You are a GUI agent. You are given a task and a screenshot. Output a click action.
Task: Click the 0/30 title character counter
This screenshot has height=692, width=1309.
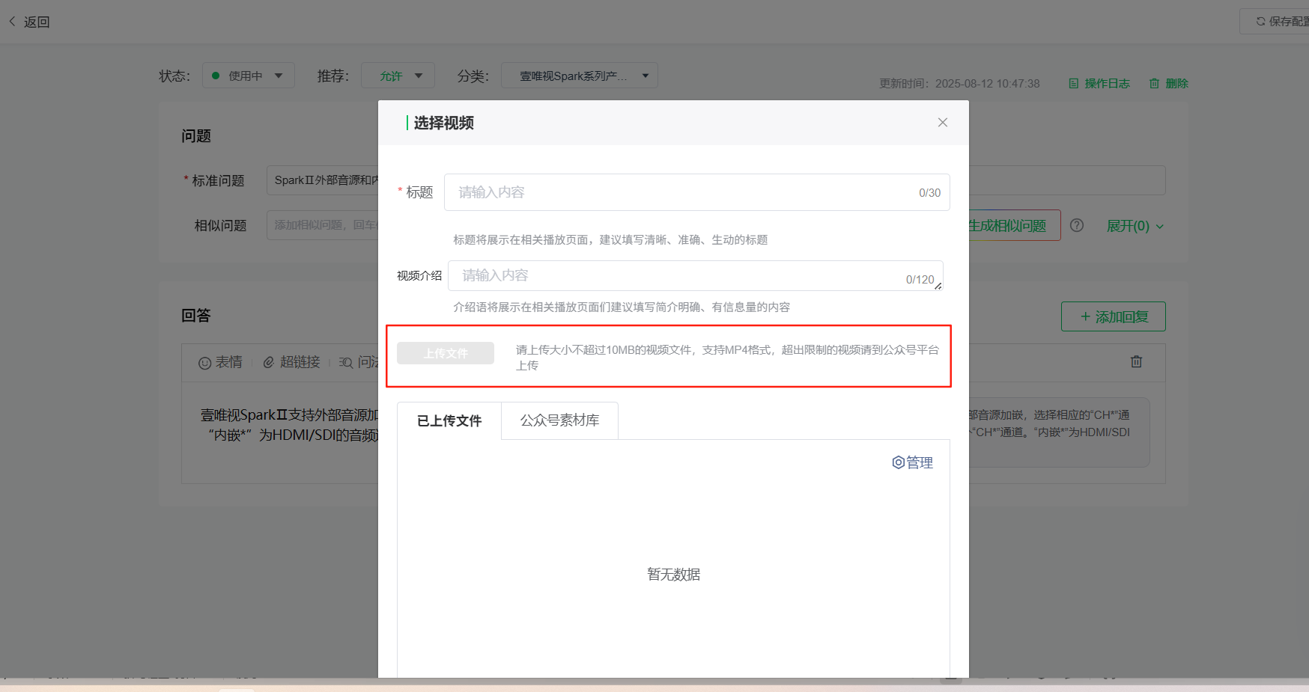point(929,193)
